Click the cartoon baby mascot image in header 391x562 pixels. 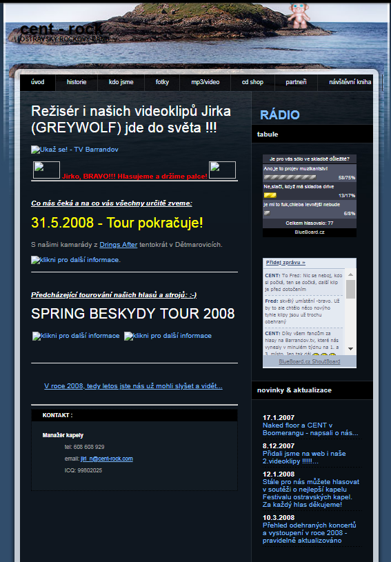tap(299, 15)
